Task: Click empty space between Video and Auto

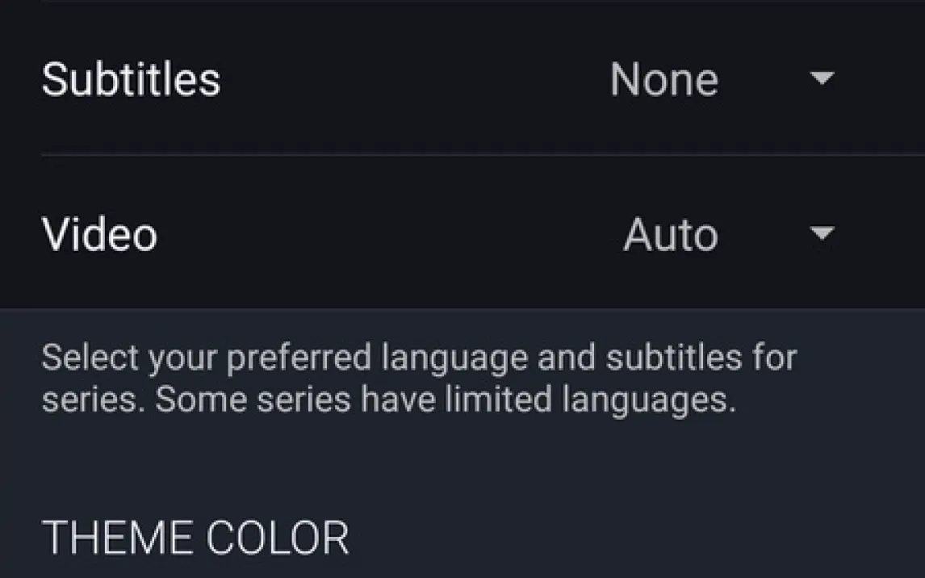Action: (387, 235)
